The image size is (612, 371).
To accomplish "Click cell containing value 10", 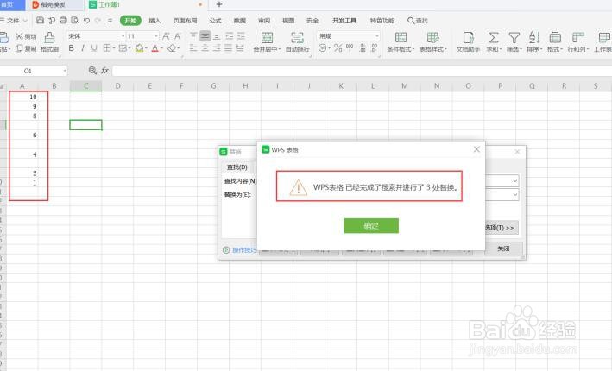I will pyautogui.click(x=22, y=97).
